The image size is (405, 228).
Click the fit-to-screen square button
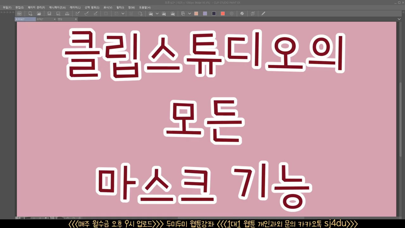tap(46, 218)
